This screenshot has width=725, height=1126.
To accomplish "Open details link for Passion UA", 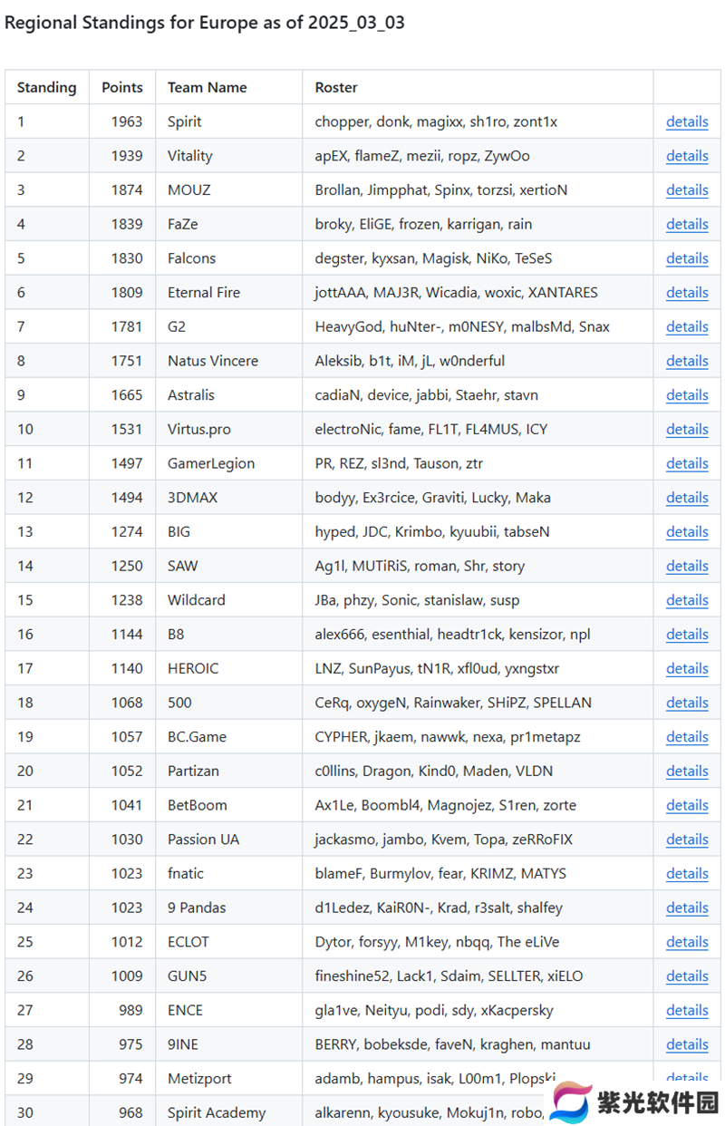I will [687, 840].
